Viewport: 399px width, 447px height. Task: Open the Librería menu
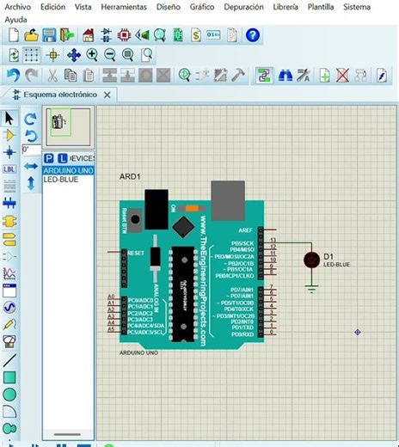[x=285, y=7]
